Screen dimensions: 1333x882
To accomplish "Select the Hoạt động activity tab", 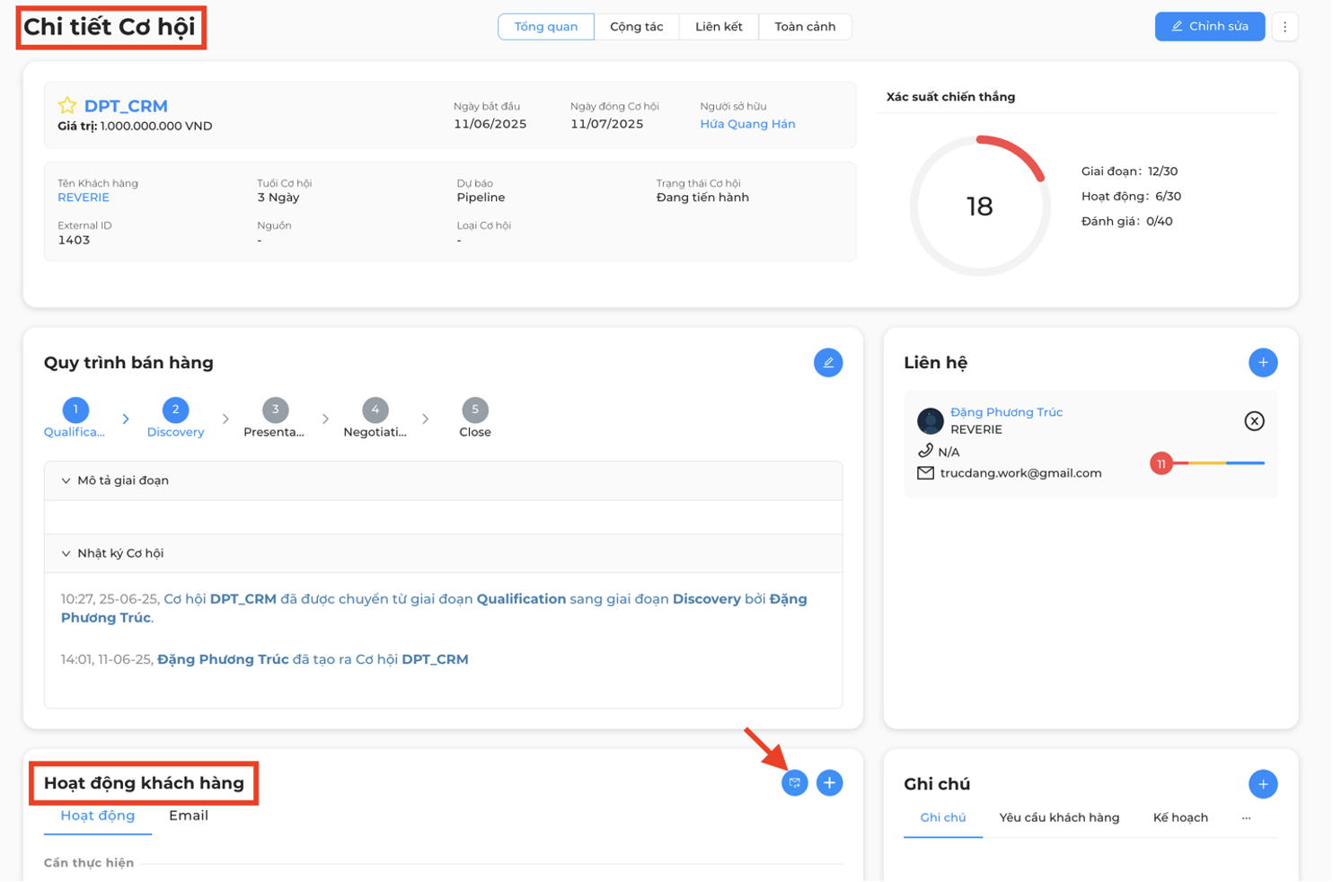I will 98,816.
